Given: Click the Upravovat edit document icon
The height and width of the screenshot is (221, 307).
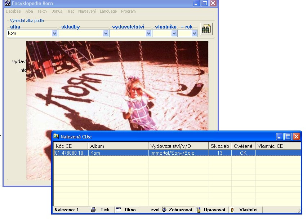Looking at the screenshot, I should click(x=198, y=209).
